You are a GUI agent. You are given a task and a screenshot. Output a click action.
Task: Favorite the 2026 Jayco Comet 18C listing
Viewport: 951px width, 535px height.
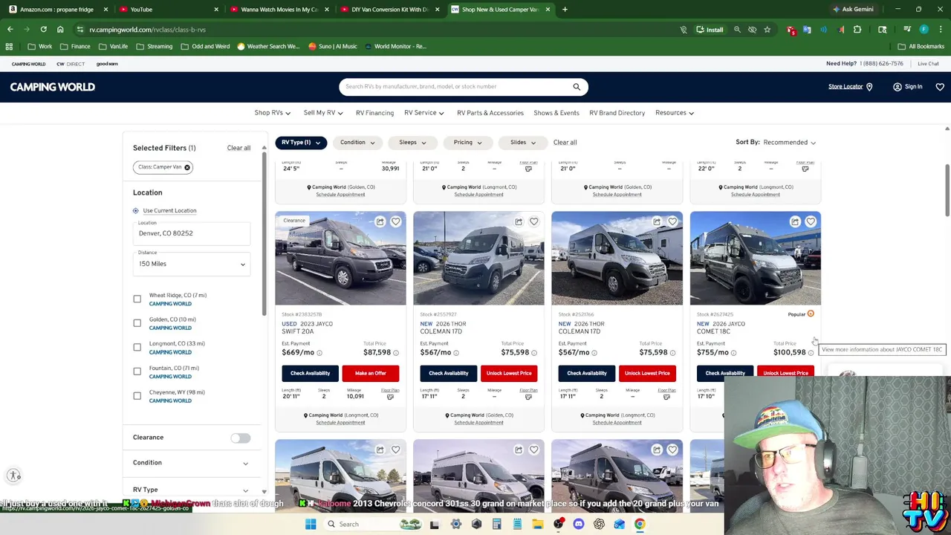pyautogui.click(x=810, y=221)
